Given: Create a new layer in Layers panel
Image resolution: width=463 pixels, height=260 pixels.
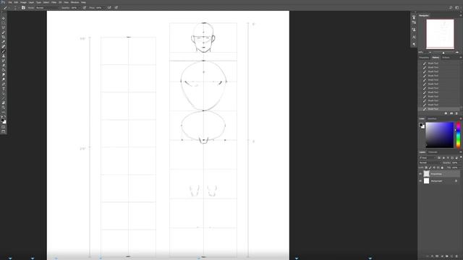Looking at the screenshot, I should 451,256.
